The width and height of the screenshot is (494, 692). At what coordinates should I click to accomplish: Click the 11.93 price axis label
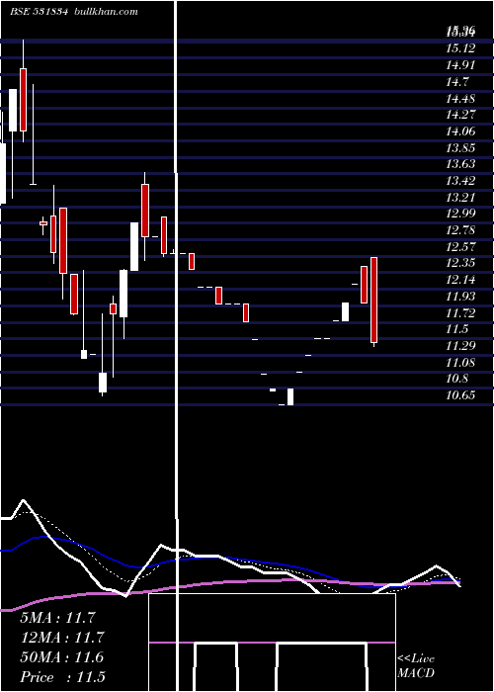pyautogui.click(x=460, y=297)
